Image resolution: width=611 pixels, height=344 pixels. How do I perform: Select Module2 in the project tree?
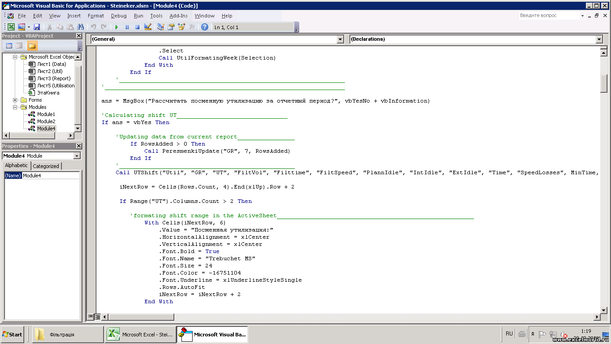pos(46,121)
